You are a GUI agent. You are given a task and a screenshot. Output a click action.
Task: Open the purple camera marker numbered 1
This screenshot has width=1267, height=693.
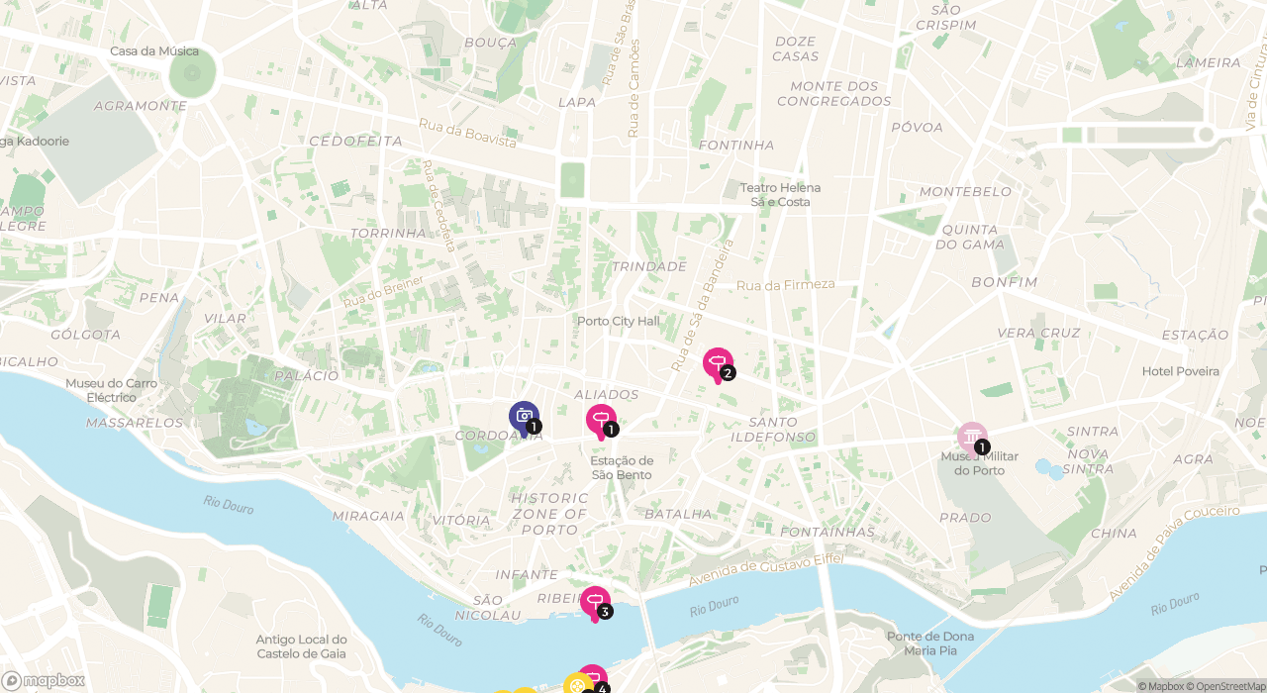tap(525, 418)
